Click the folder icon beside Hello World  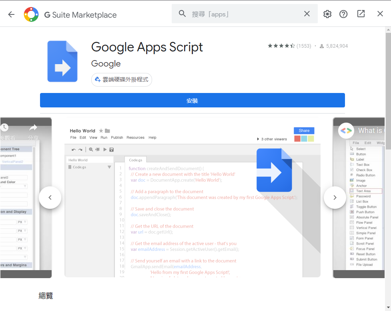click(x=108, y=131)
